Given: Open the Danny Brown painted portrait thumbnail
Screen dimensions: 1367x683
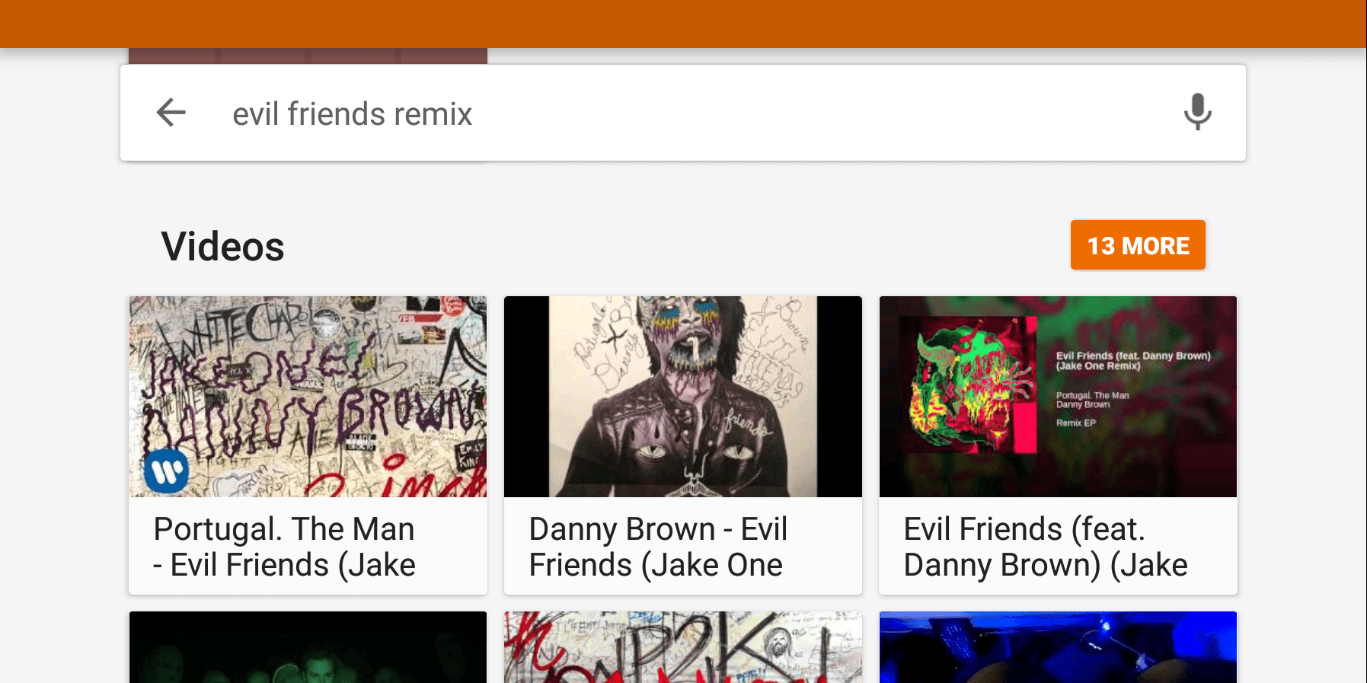Looking at the screenshot, I should [683, 397].
